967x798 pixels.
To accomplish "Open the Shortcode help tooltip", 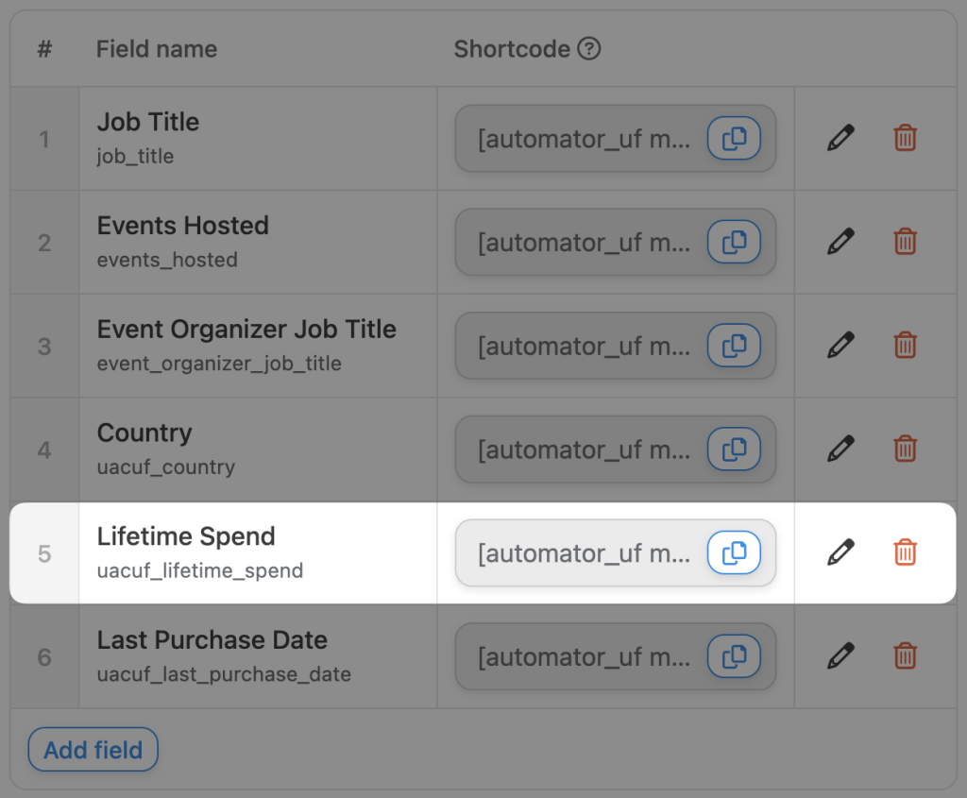I will [589, 48].
